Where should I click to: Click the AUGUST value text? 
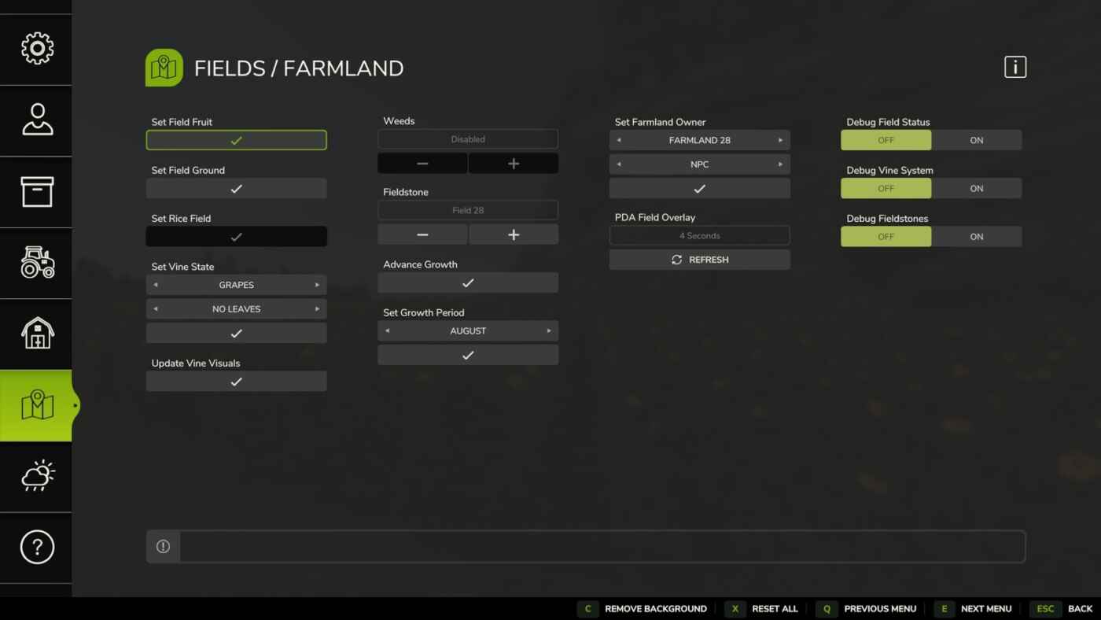[468, 331]
